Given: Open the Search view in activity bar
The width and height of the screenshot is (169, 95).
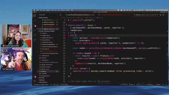Looking at the screenshot, I should 35,20.
